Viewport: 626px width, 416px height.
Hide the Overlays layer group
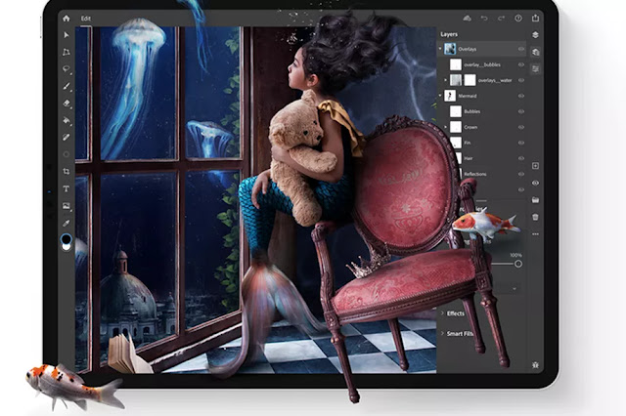(521, 49)
